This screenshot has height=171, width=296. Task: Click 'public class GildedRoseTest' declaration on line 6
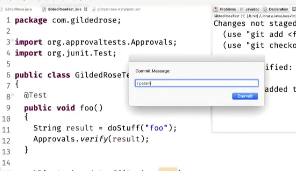[x=72, y=75]
